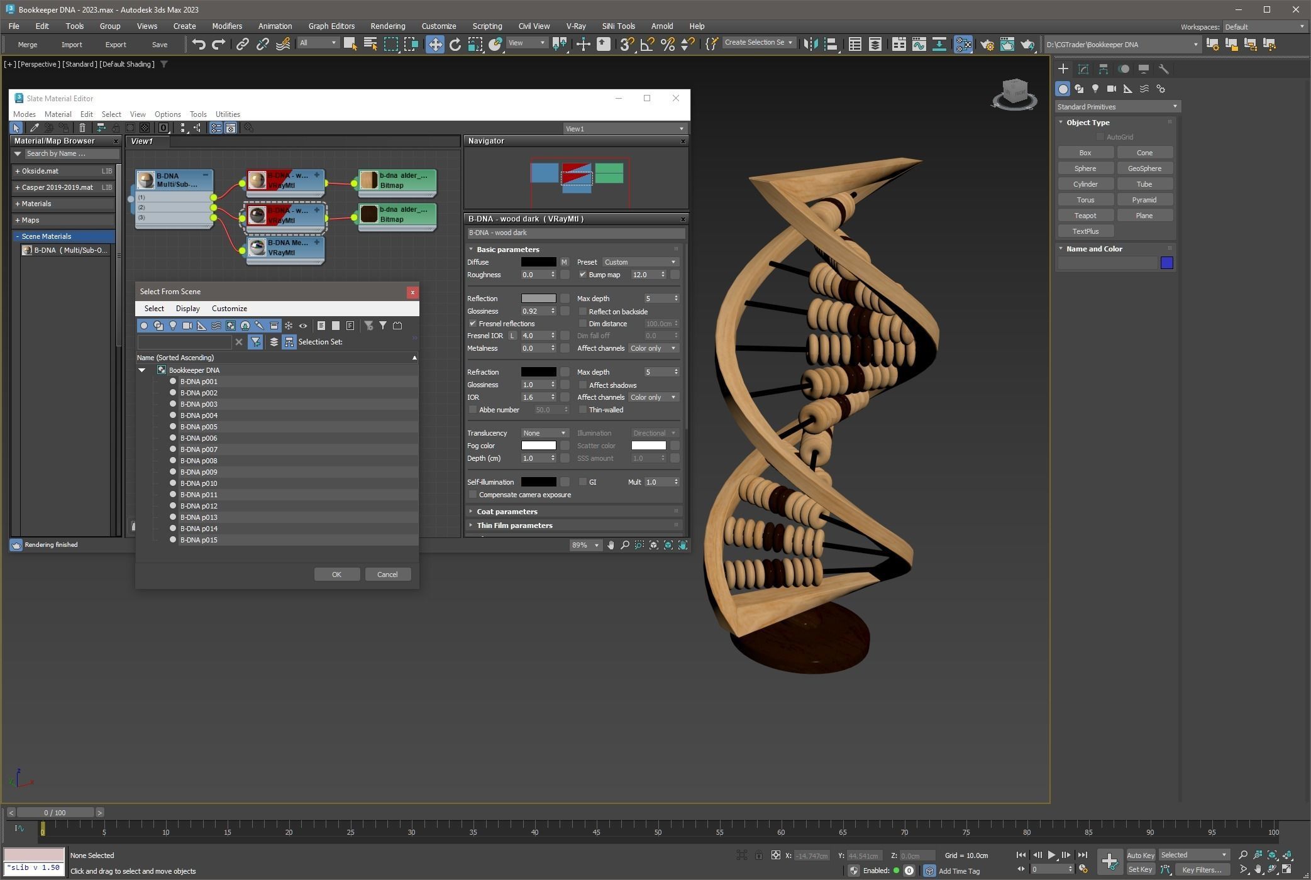Click the Redo arrow in main toolbar
The height and width of the screenshot is (880, 1311).
click(218, 44)
